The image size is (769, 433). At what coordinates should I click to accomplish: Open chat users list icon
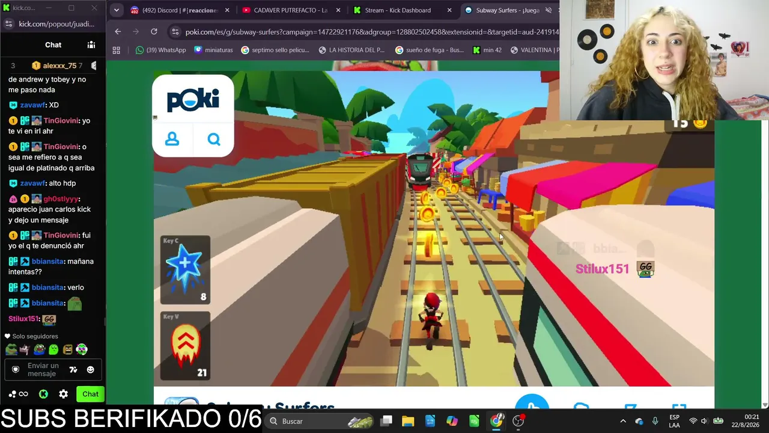[91, 45]
